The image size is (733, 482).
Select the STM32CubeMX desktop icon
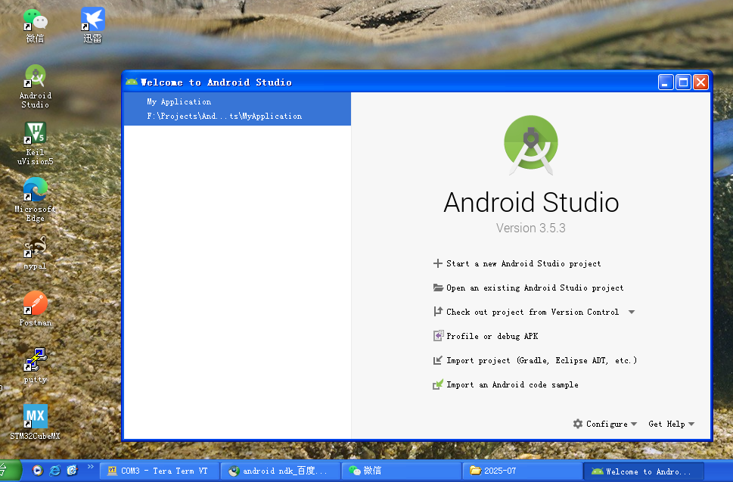click(35, 423)
